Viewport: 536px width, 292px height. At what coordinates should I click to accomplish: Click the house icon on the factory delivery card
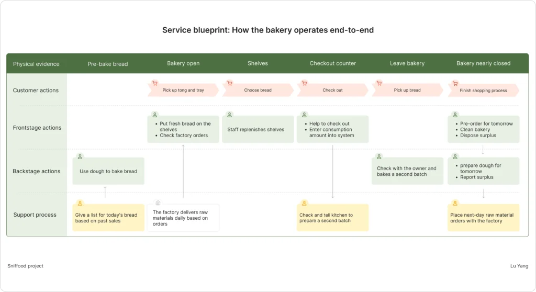coord(158,203)
